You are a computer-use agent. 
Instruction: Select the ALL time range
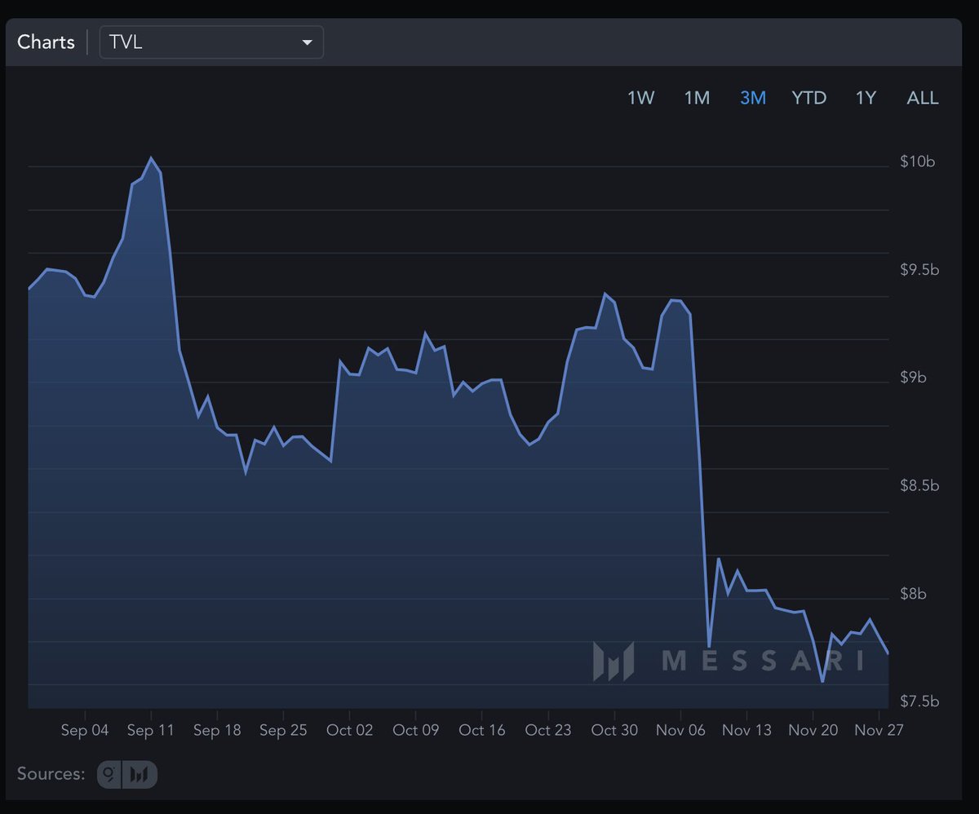click(922, 97)
